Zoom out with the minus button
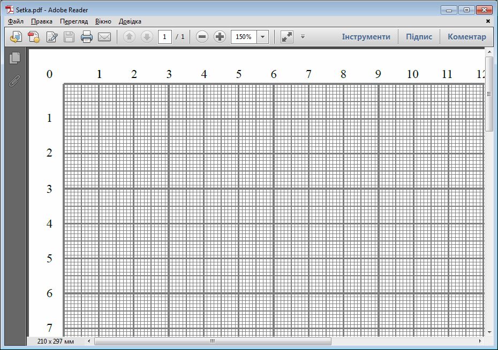 (x=202, y=37)
